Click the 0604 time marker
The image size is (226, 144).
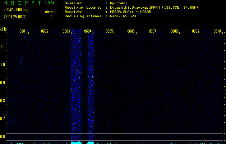click(88, 31)
